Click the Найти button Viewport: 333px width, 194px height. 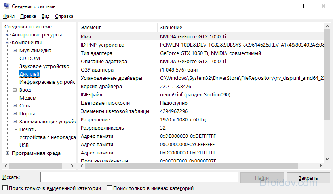[262, 178]
